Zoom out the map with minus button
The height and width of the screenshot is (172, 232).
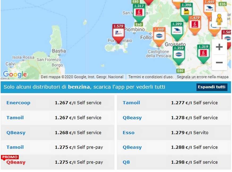pyautogui.click(x=219, y=62)
